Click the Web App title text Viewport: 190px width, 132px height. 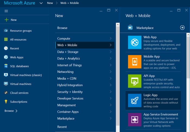coord(150,37)
